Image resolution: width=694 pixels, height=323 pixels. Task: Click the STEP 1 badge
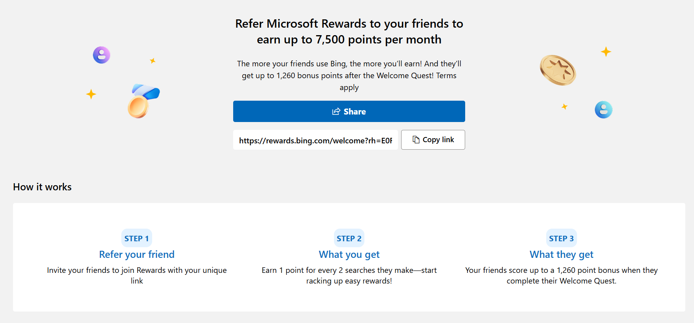136,238
